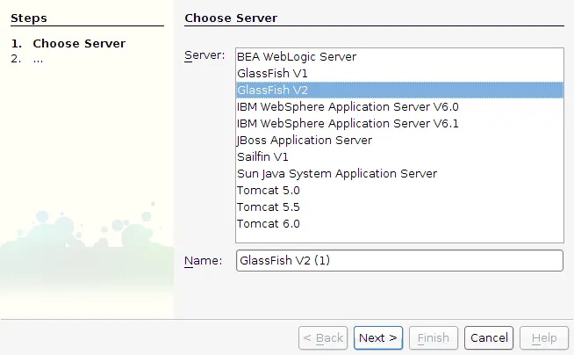Click the Choose Server step entry

[79, 44]
